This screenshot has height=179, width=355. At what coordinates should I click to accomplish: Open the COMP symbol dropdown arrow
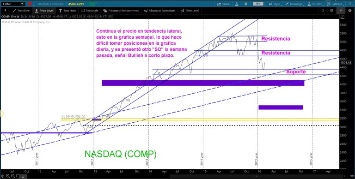22,4
